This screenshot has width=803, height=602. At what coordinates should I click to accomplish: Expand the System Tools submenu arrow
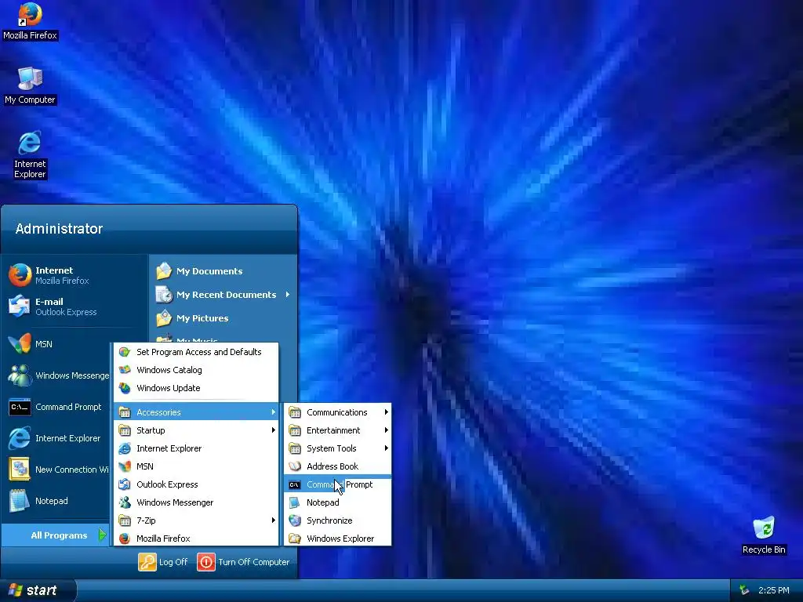(386, 448)
